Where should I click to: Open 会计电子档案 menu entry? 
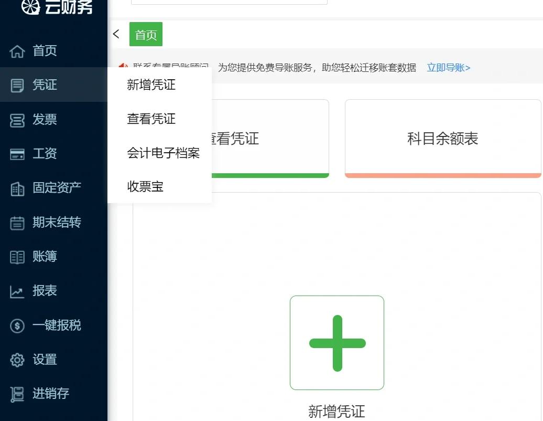coord(164,153)
